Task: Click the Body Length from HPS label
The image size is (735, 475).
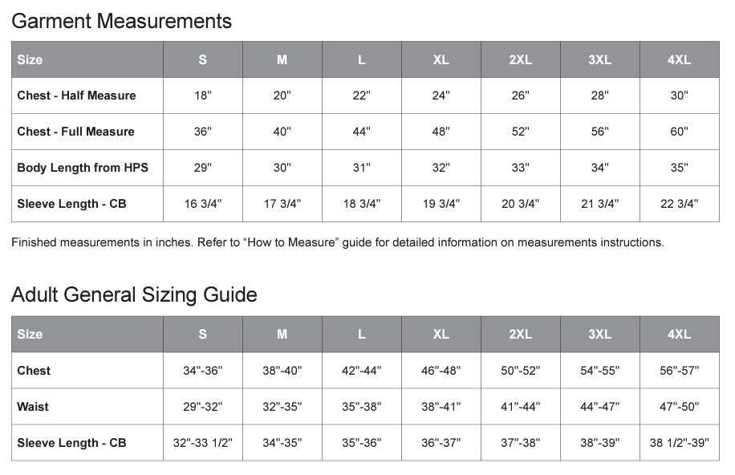Action: 83,168
